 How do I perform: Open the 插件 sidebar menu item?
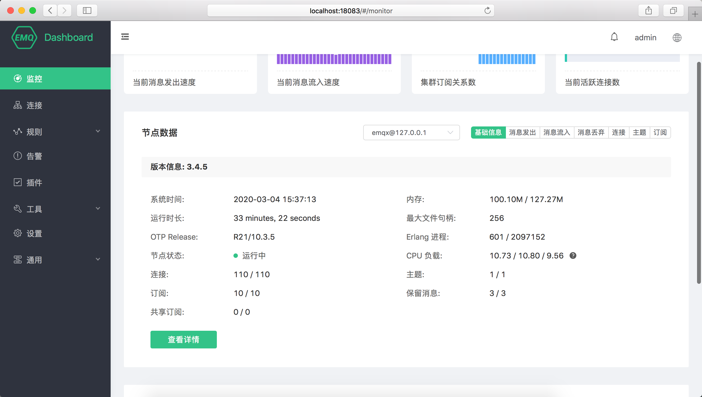pos(55,182)
